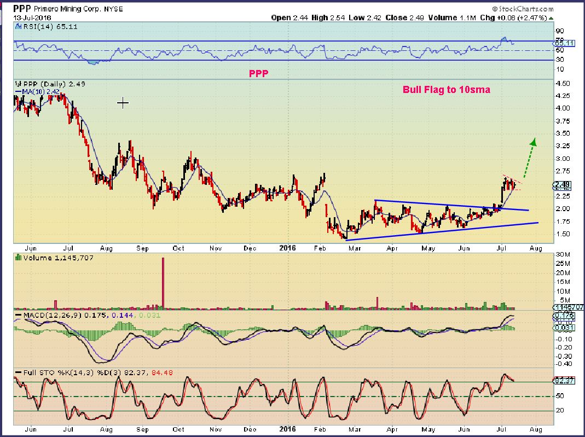Click the Dec label on bottom date axis

[x=250, y=429]
